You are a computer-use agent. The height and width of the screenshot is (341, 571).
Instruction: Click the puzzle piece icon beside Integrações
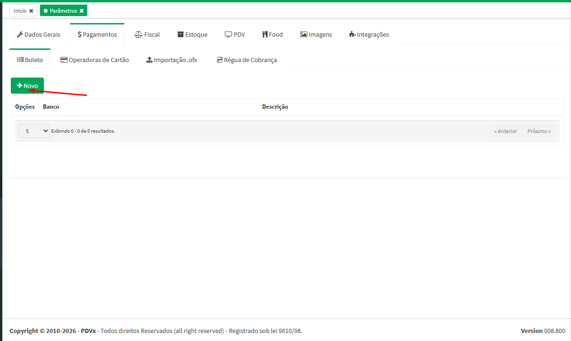[x=352, y=34]
